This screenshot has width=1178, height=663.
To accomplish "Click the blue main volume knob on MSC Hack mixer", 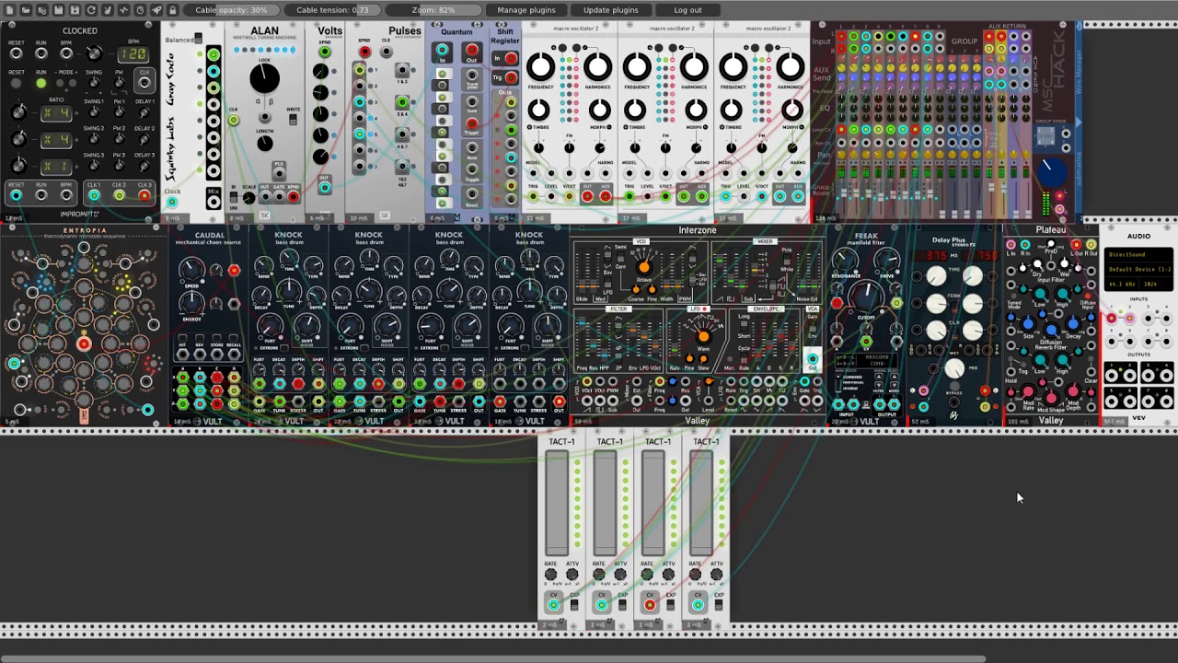I will click(1052, 171).
